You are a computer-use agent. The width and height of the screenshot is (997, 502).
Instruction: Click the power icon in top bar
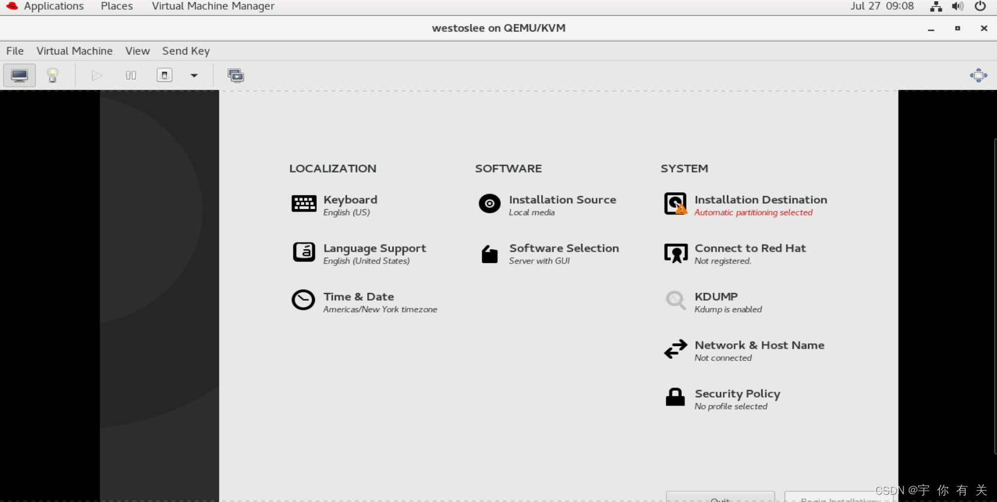(x=980, y=6)
